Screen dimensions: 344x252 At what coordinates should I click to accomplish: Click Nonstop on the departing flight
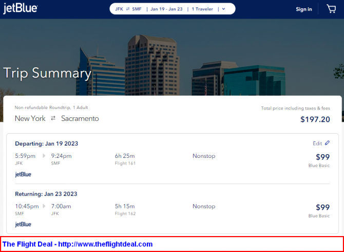(x=204, y=156)
